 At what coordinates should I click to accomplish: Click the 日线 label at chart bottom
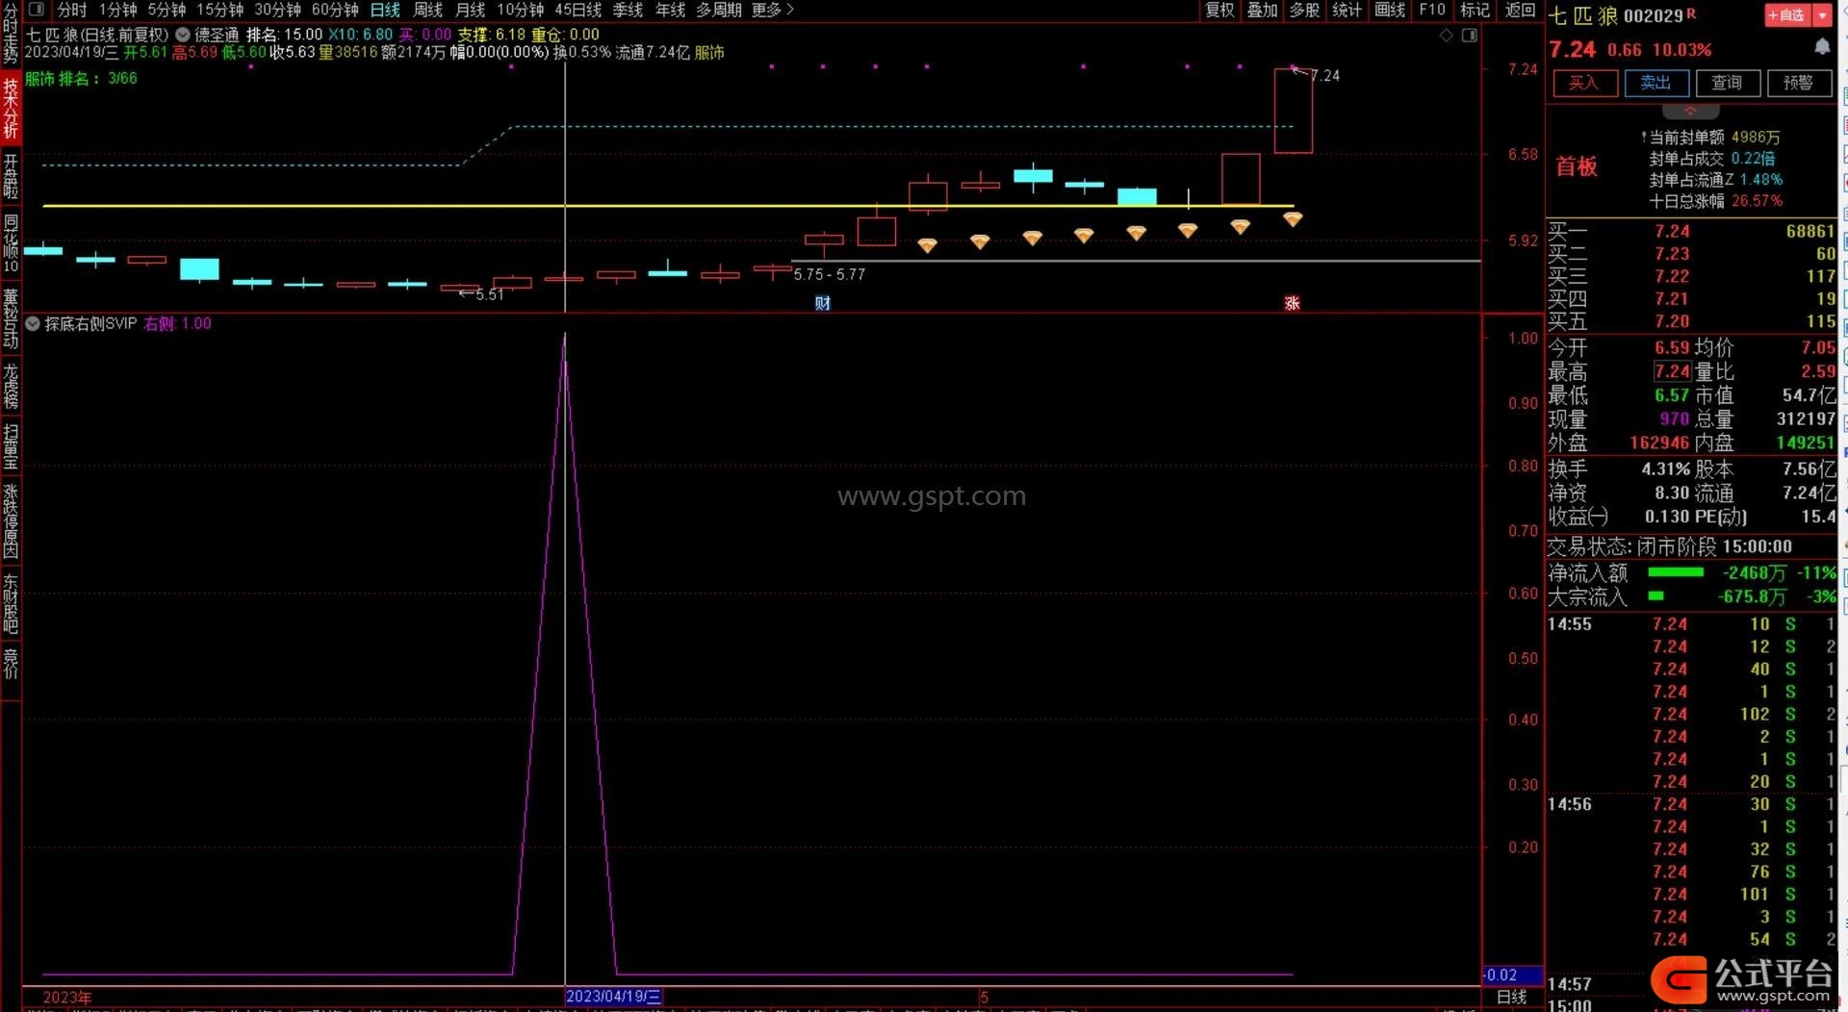pos(1512,997)
